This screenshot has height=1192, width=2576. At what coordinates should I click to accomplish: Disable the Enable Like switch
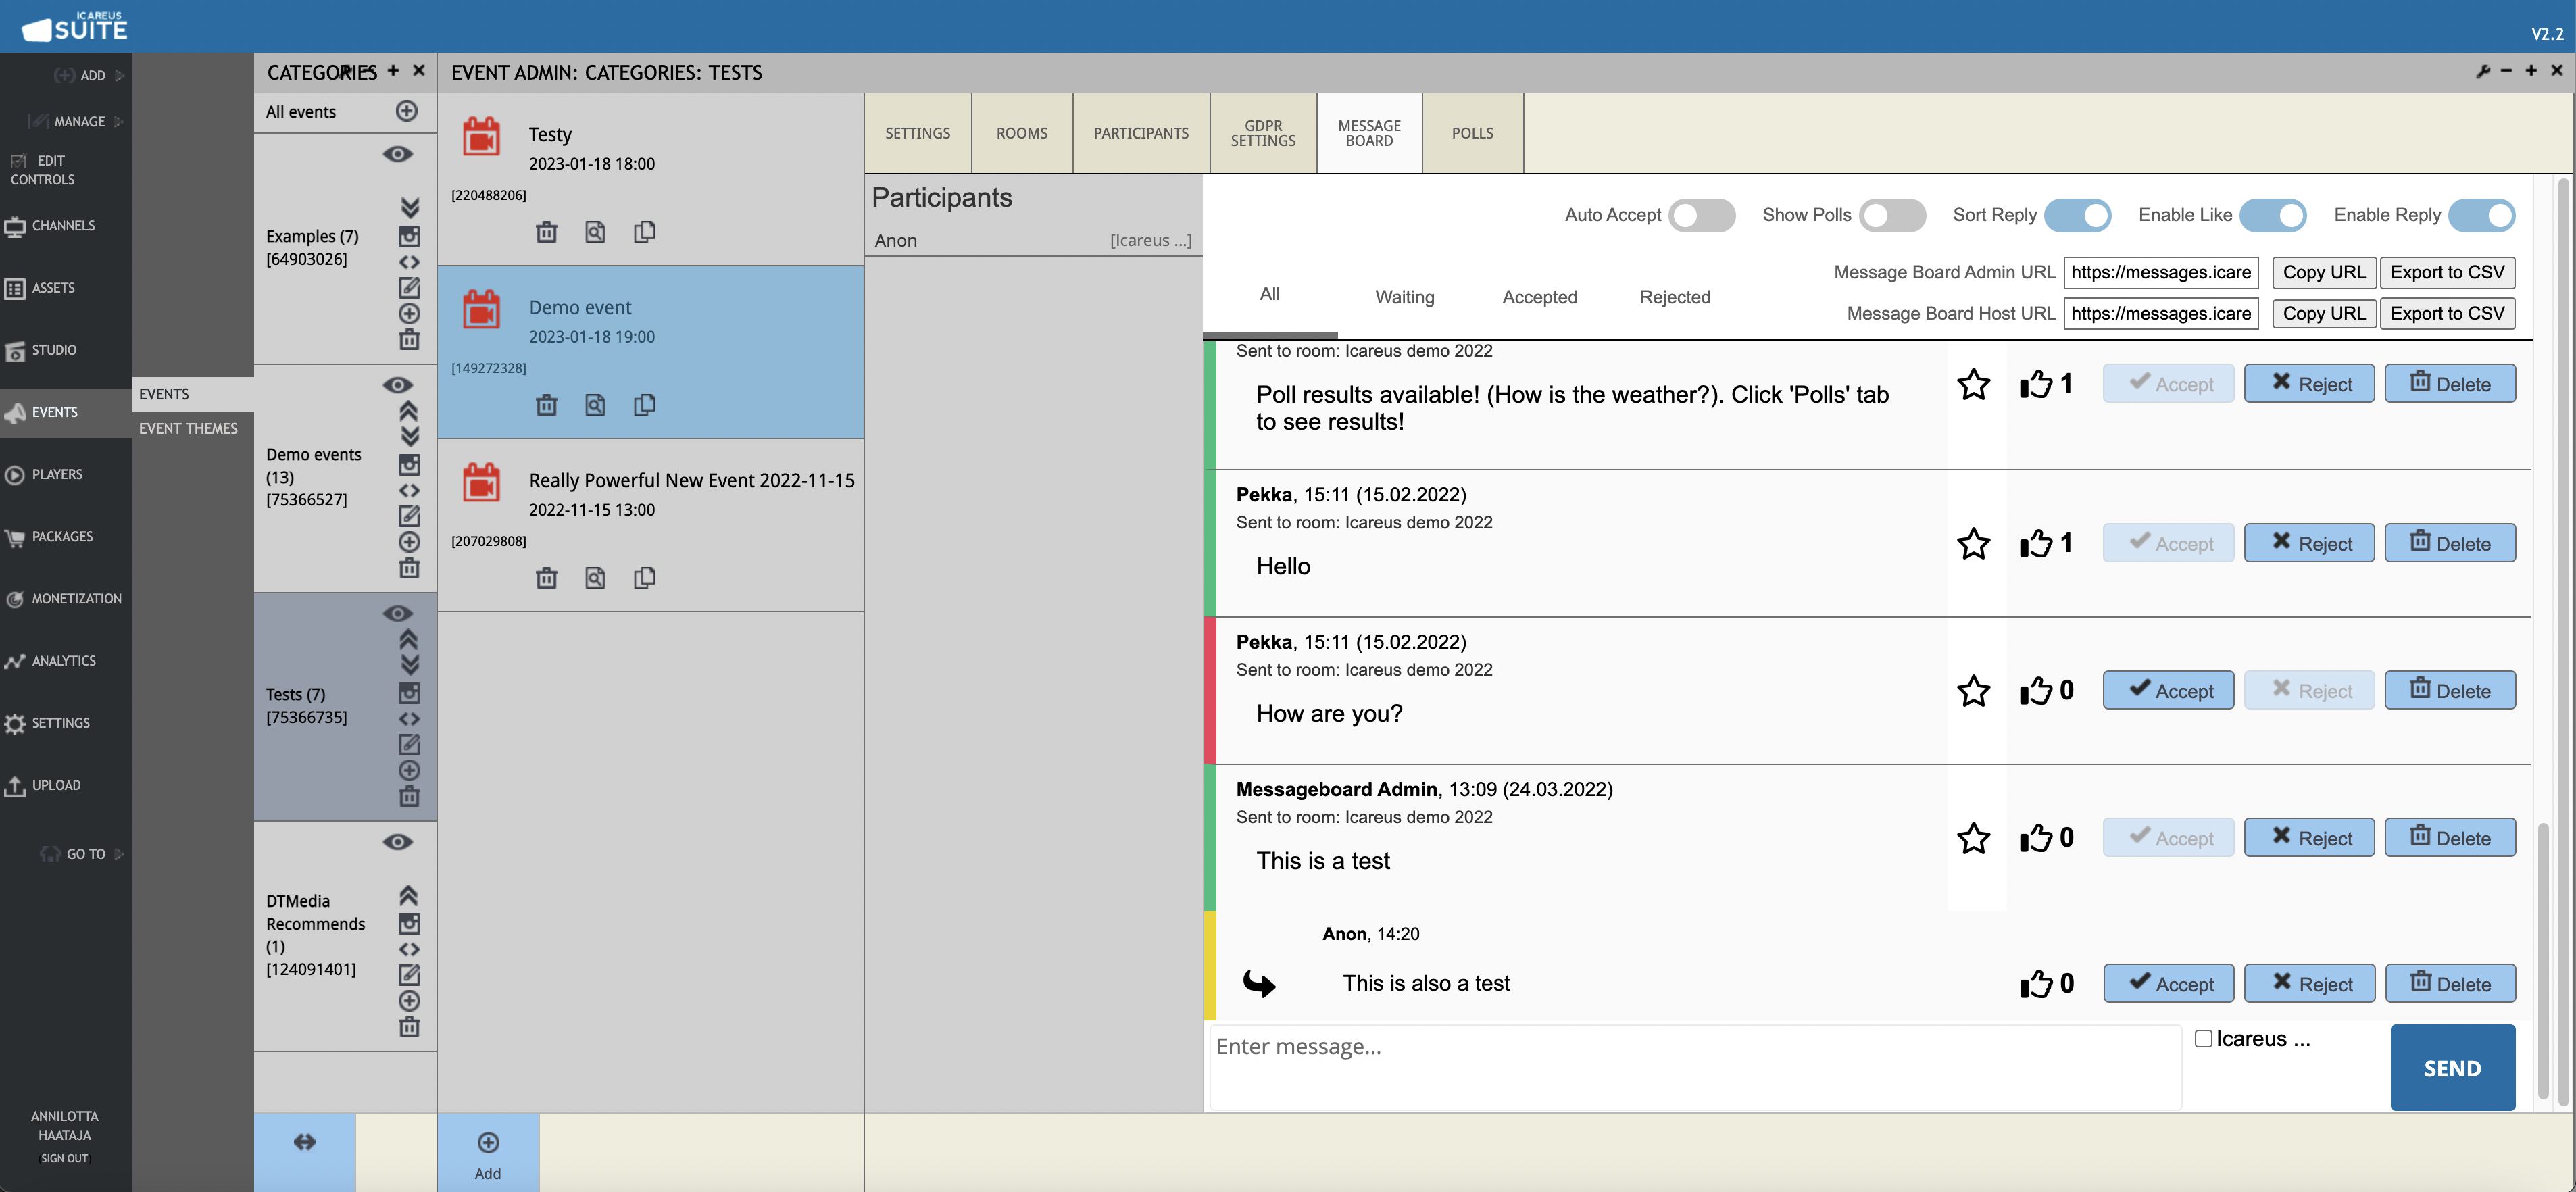(2273, 215)
